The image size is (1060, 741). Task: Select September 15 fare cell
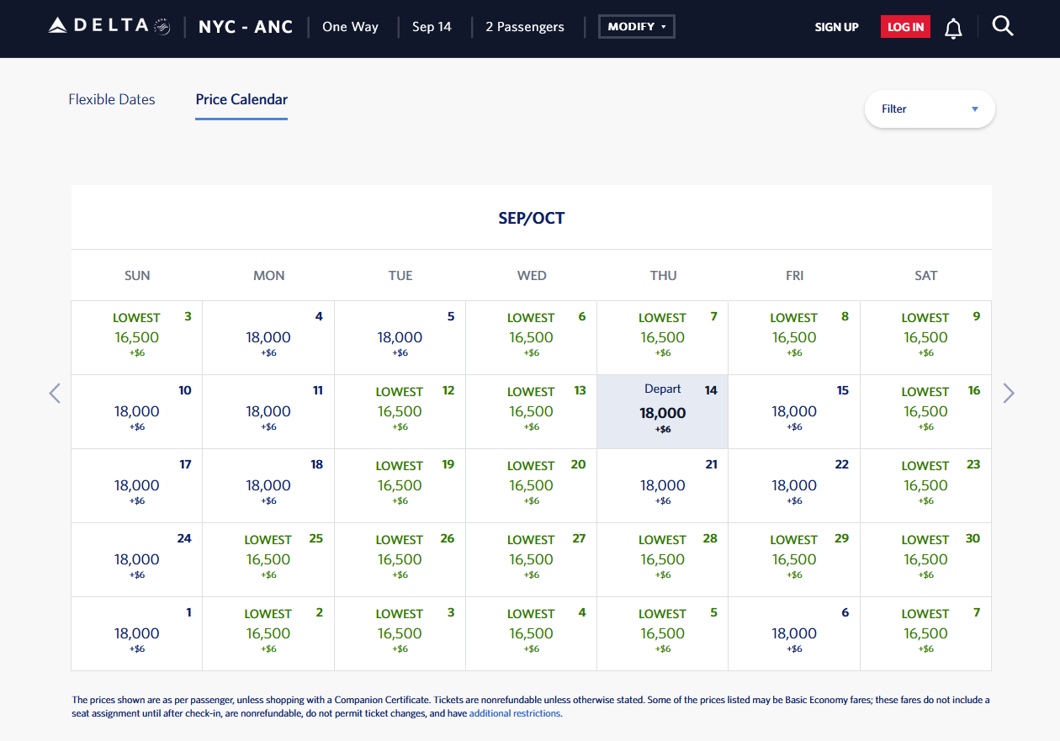click(x=794, y=412)
